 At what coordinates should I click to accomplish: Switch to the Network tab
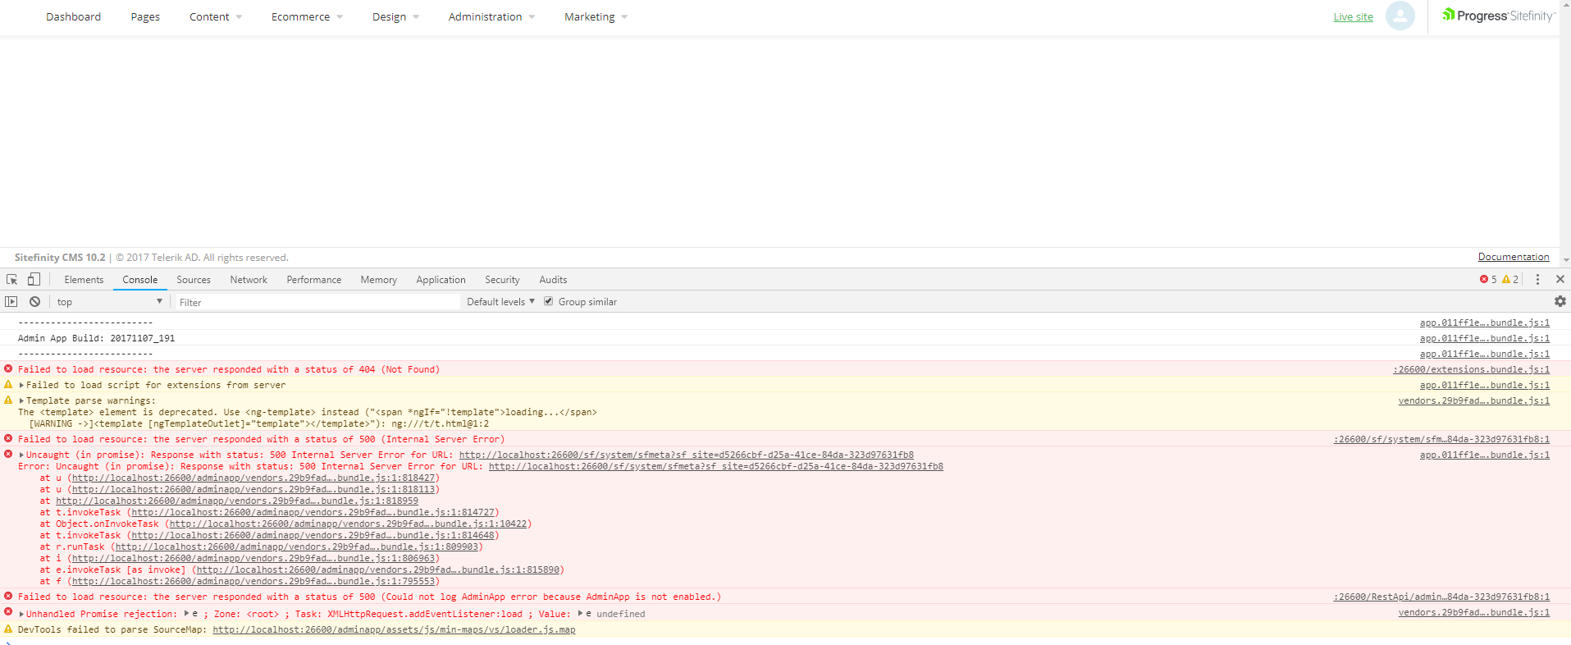[x=249, y=280]
